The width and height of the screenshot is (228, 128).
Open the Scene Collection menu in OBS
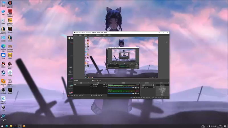click(98, 35)
